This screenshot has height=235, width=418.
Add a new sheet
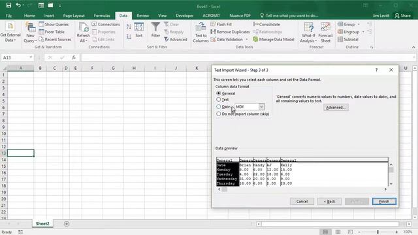coord(67,224)
